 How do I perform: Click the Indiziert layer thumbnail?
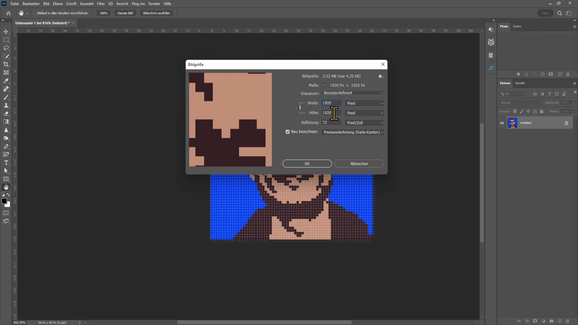tap(512, 123)
